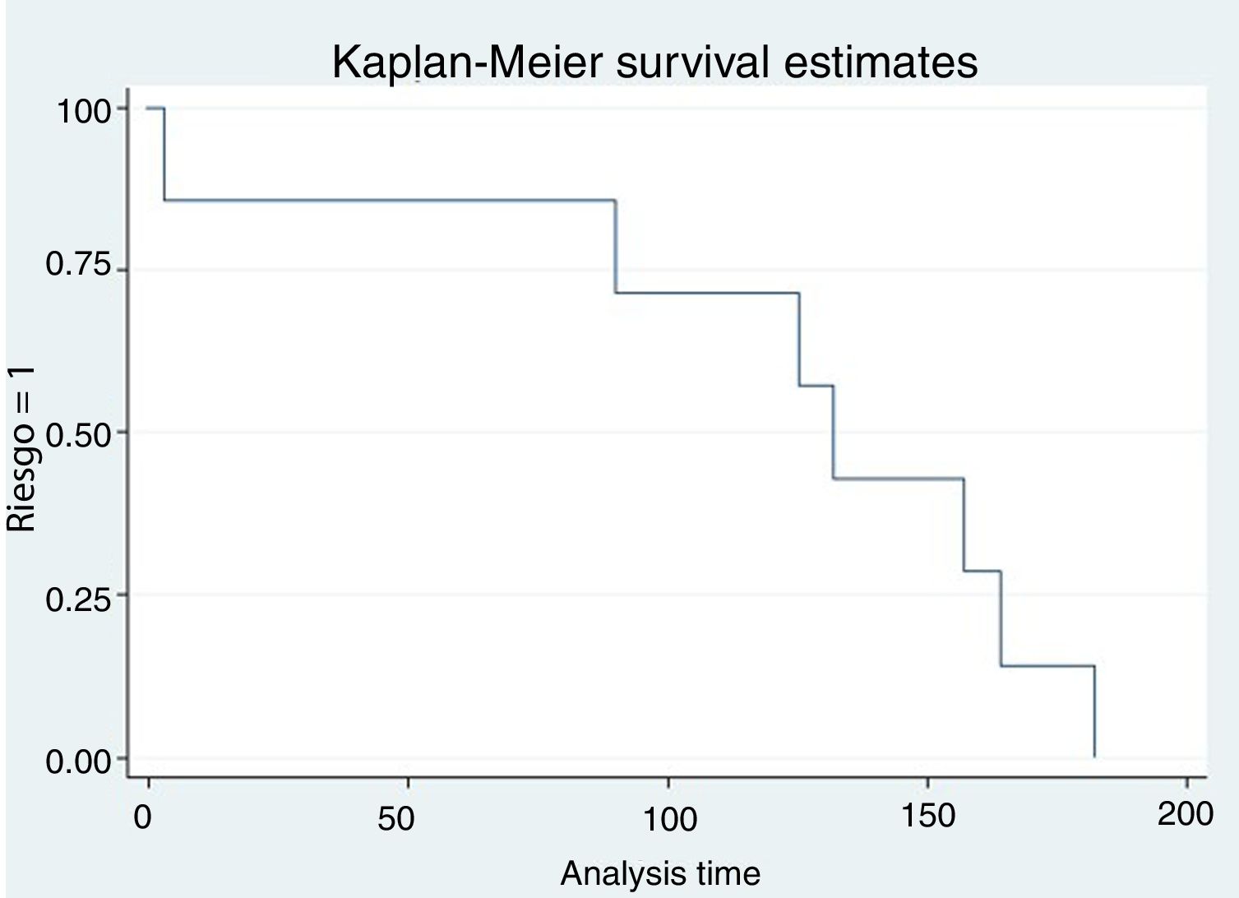
Task: Click the 100 tick label on y-axis
Action: click(82, 110)
